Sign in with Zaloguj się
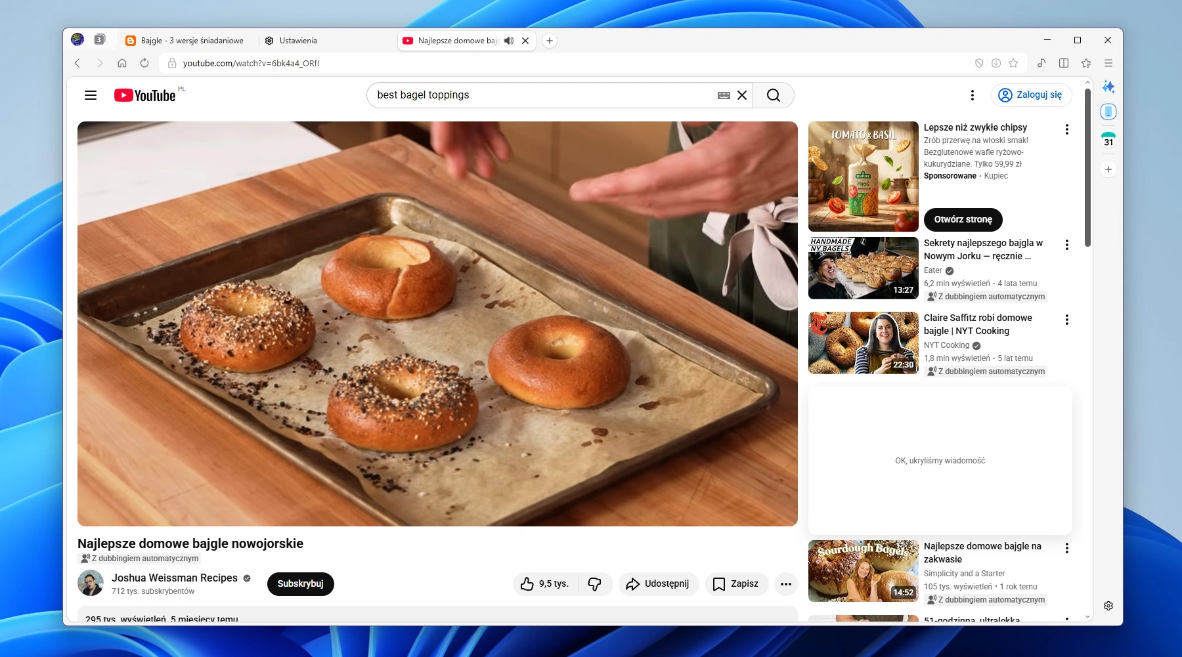 (1031, 95)
